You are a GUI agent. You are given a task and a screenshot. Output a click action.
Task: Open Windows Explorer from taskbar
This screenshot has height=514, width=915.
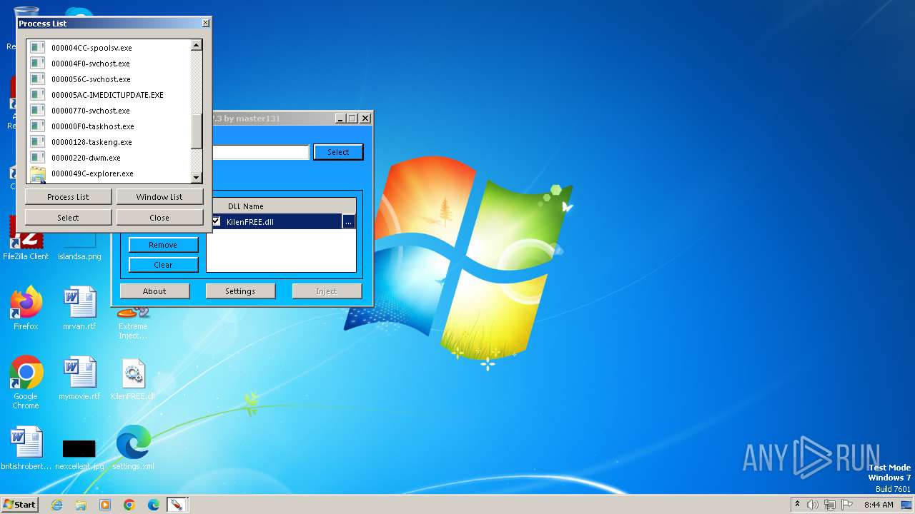pos(81,505)
